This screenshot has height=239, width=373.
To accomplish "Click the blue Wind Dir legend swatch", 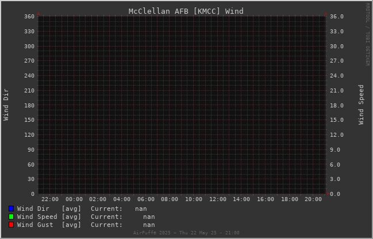I will pos(11,209).
